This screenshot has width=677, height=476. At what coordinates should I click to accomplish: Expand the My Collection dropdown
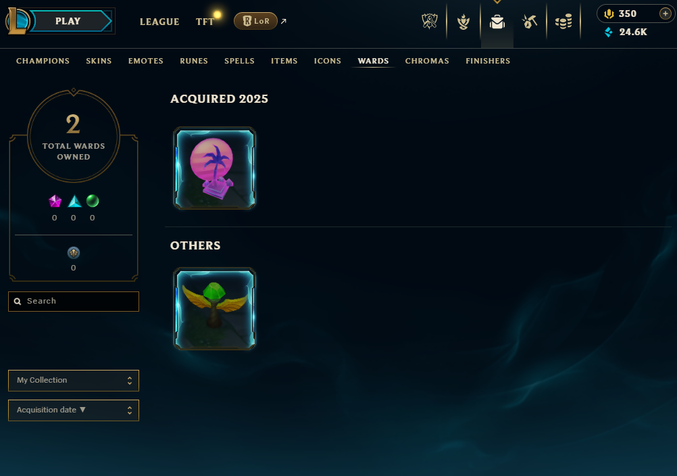pyautogui.click(x=74, y=381)
